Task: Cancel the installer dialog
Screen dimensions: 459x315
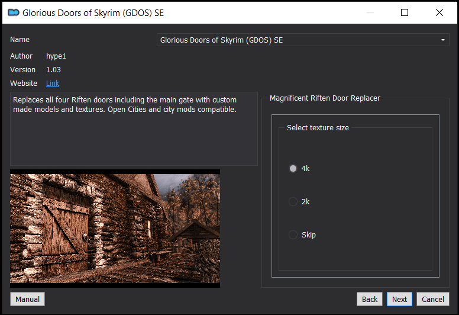Action: pyautogui.click(x=432, y=299)
